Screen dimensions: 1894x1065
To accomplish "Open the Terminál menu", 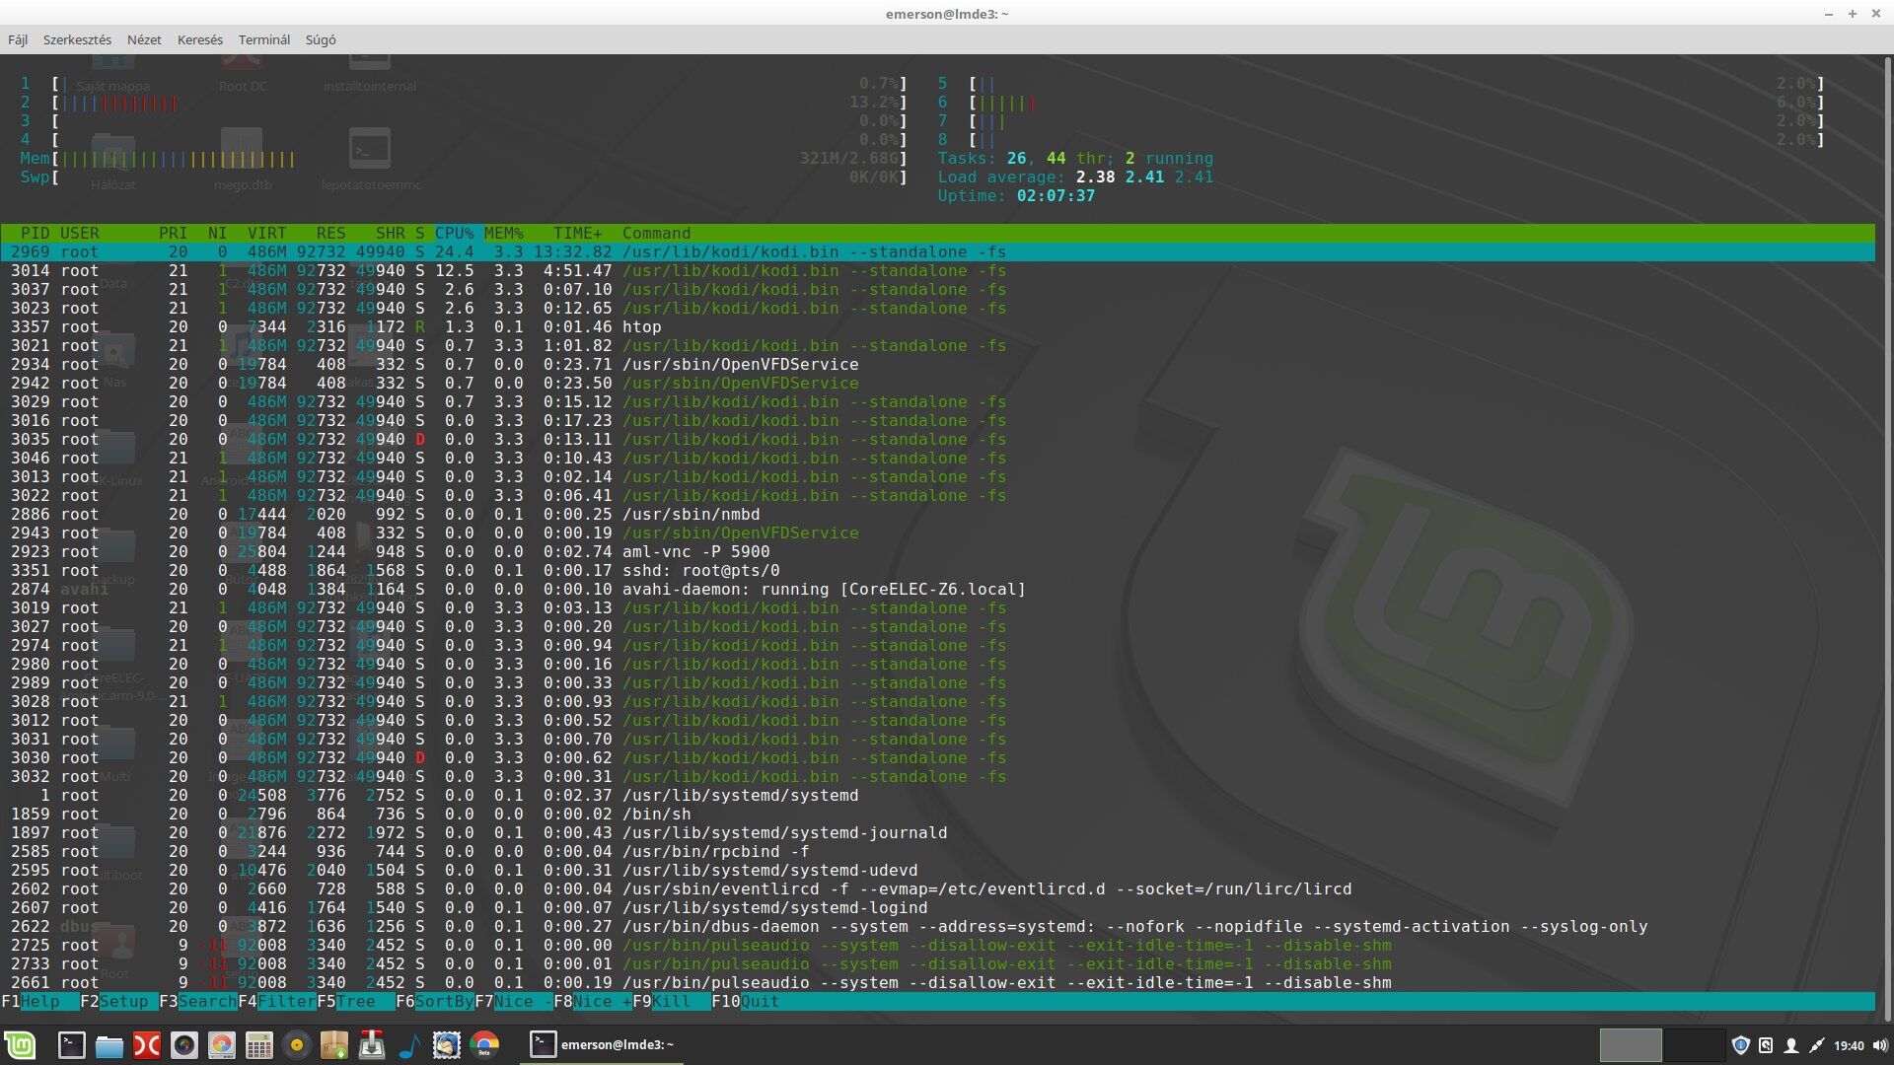I will 264,39.
